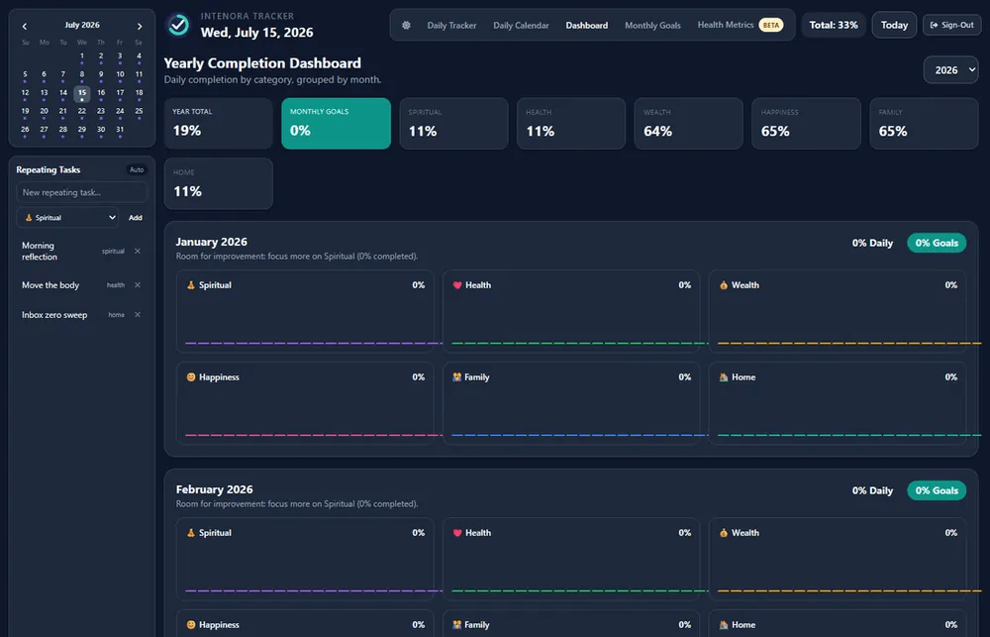Click the Wealth money bag icon in January
Viewport: 990px width, 637px height.
724,285
